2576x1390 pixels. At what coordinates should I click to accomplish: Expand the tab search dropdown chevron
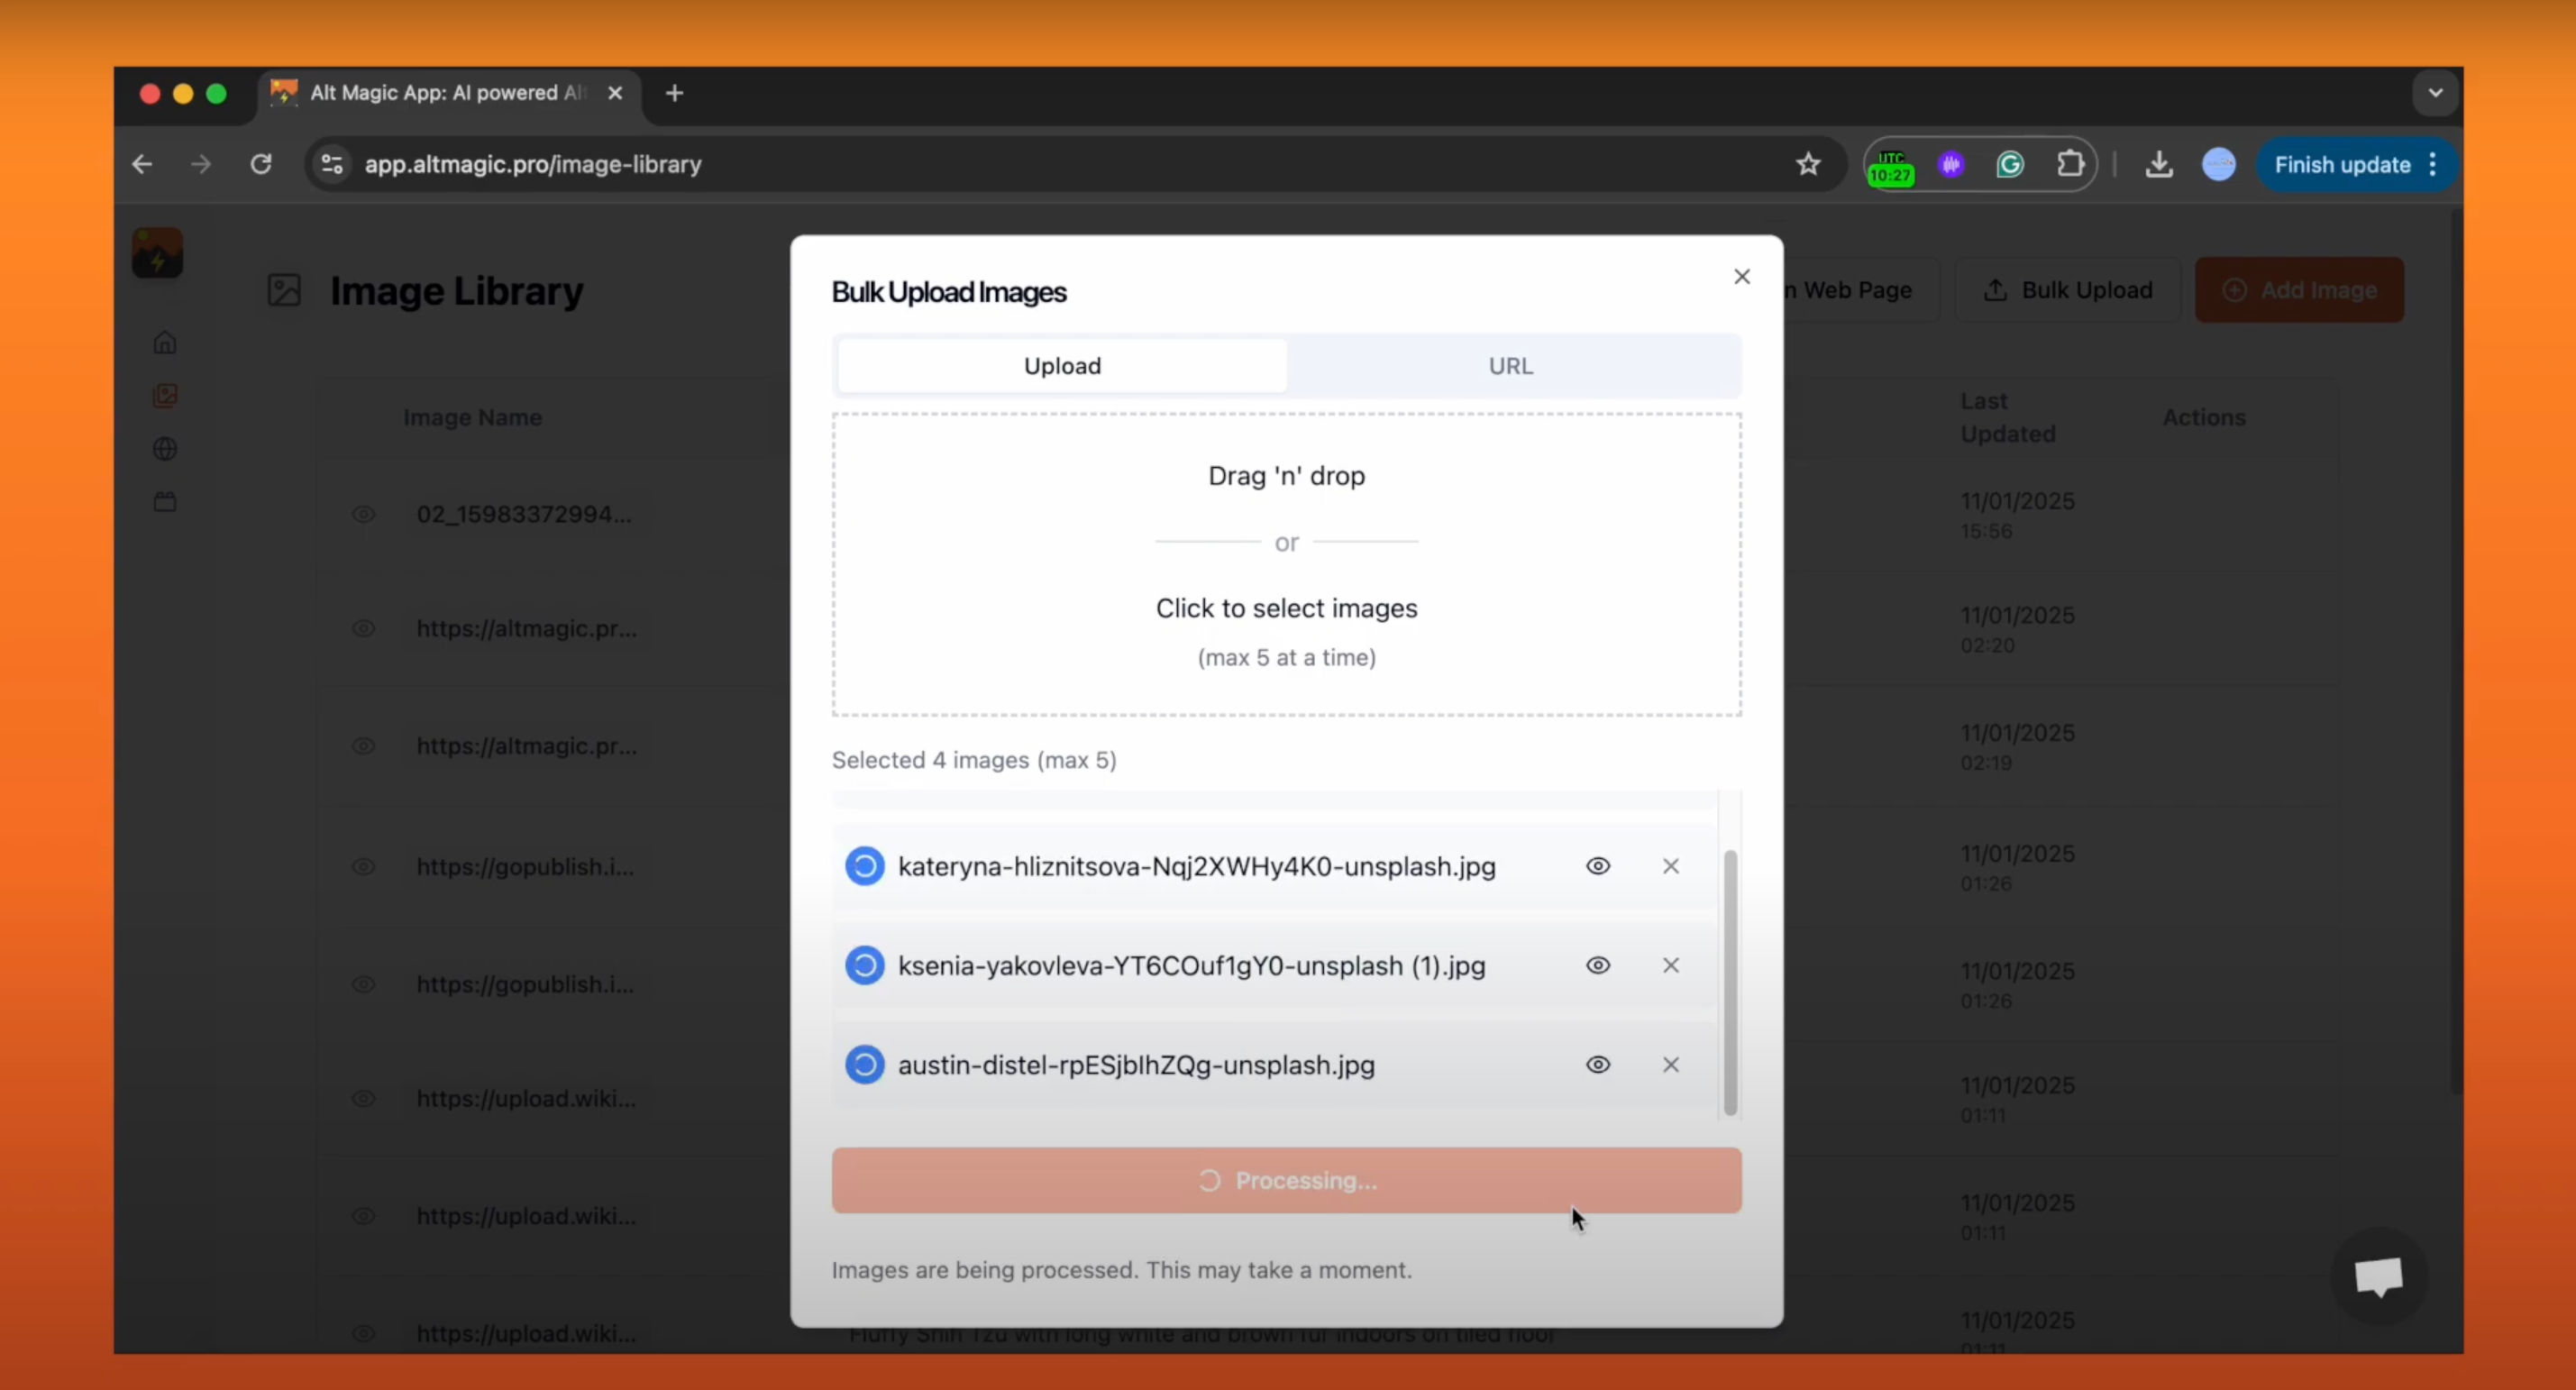coord(2435,93)
